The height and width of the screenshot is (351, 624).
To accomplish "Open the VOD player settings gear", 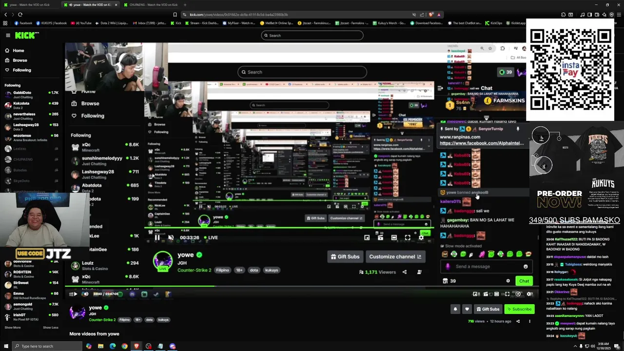I will pyautogui.click(x=530, y=294).
